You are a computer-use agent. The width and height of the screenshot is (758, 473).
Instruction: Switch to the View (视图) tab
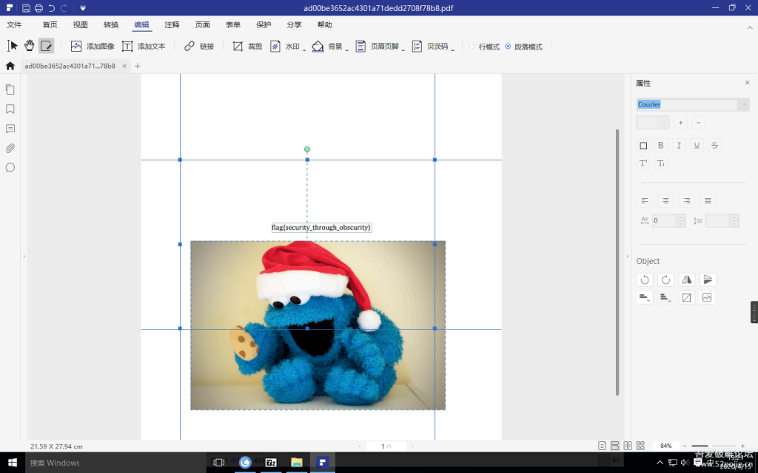pos(80,25)
